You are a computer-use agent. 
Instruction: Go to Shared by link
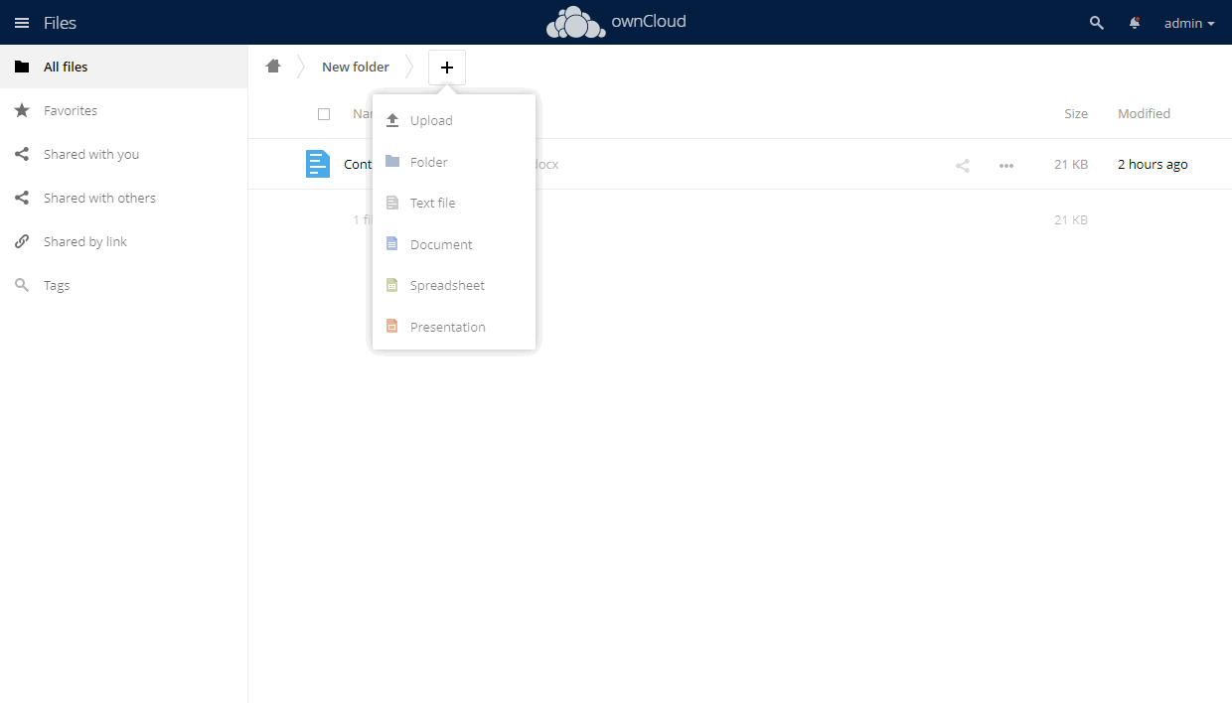(x=85, y=241)
